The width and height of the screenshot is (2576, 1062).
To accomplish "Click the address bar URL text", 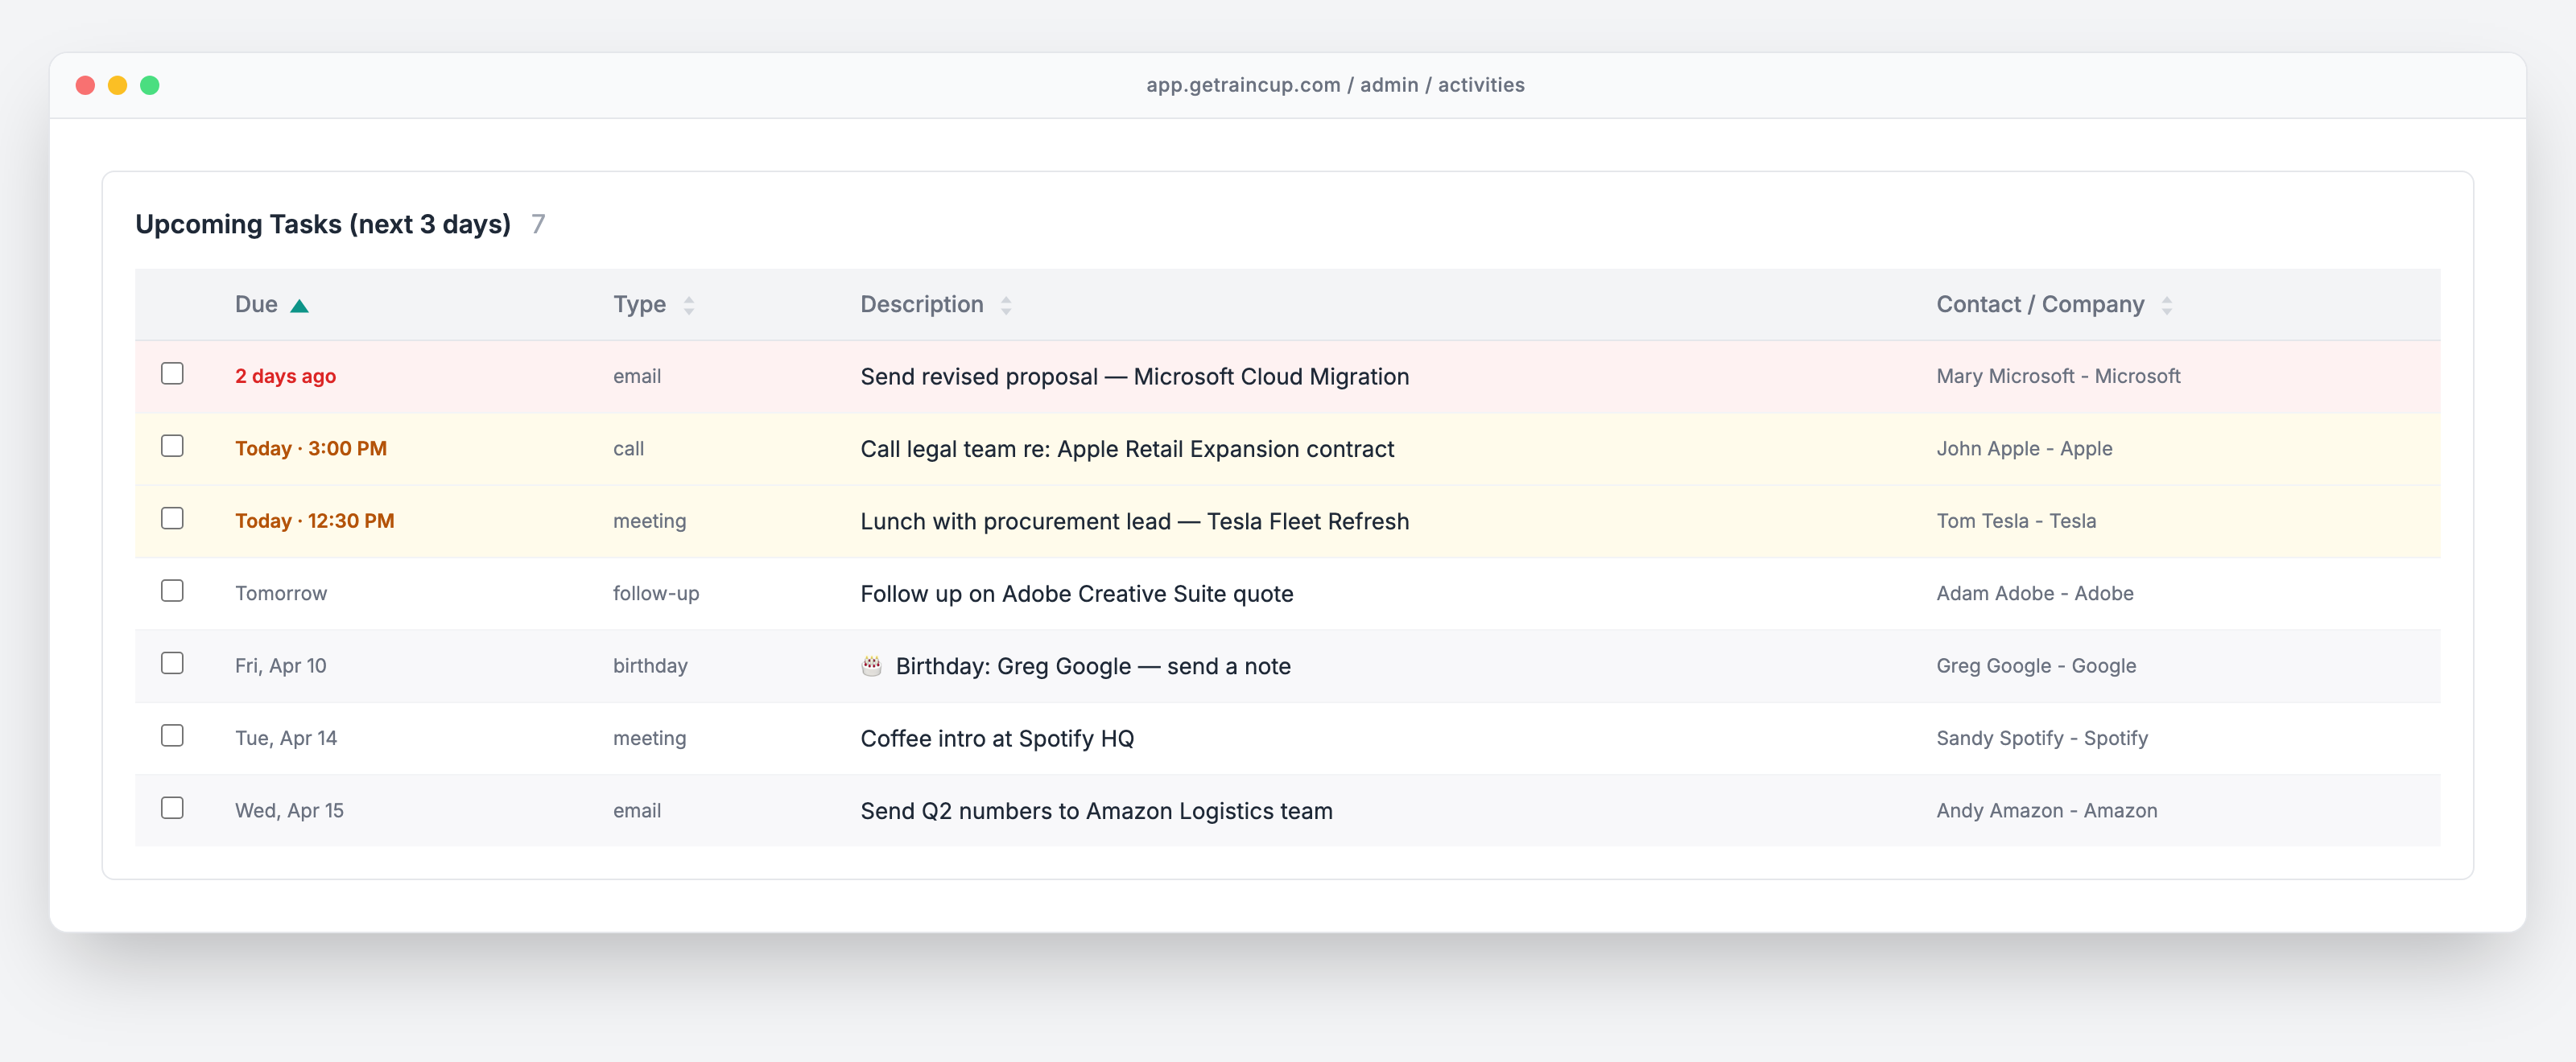I will coord(1335,85).
